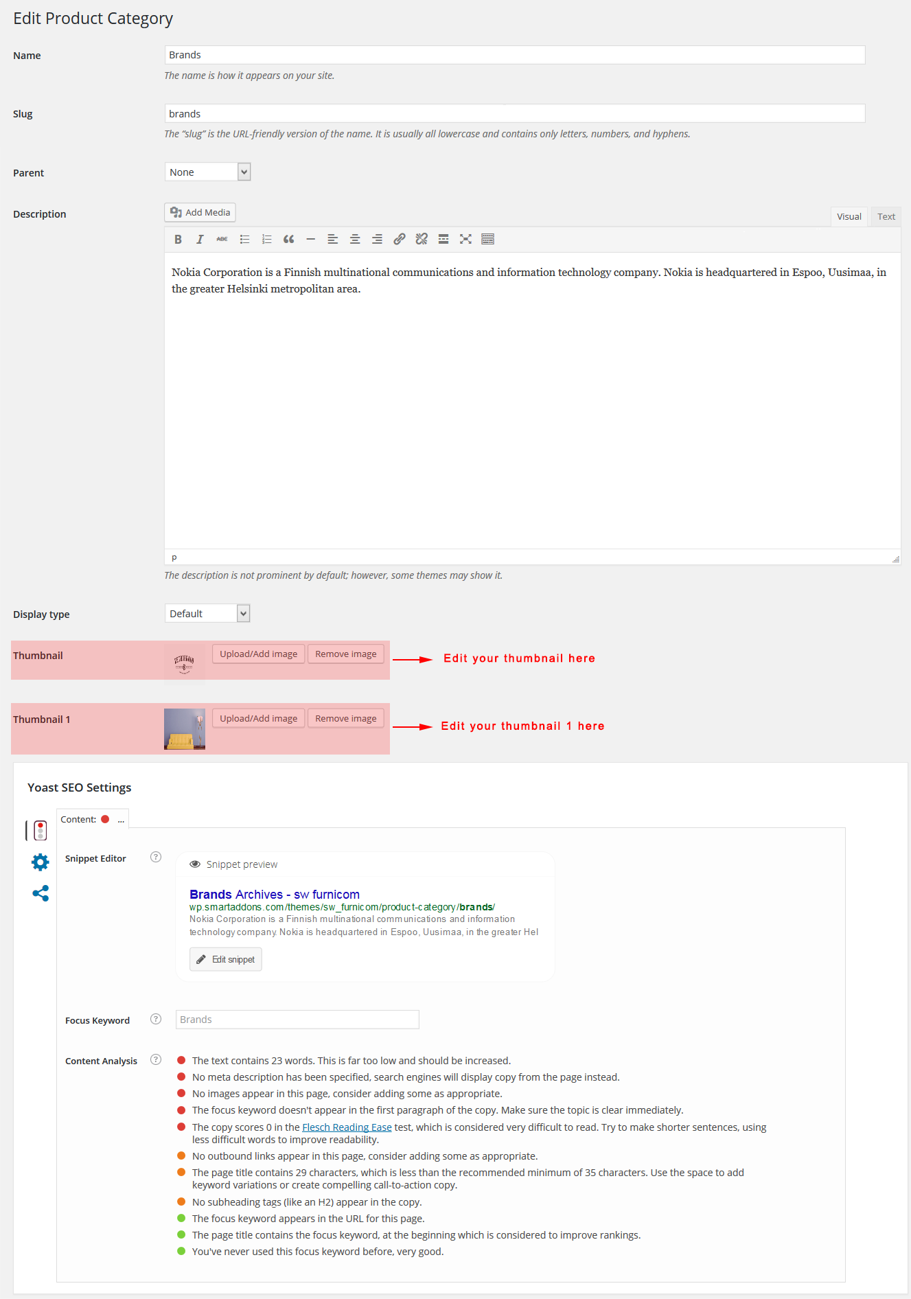Open the Yoast social share tab
Screen dimensions: 911x1299
tap(41, 893)
